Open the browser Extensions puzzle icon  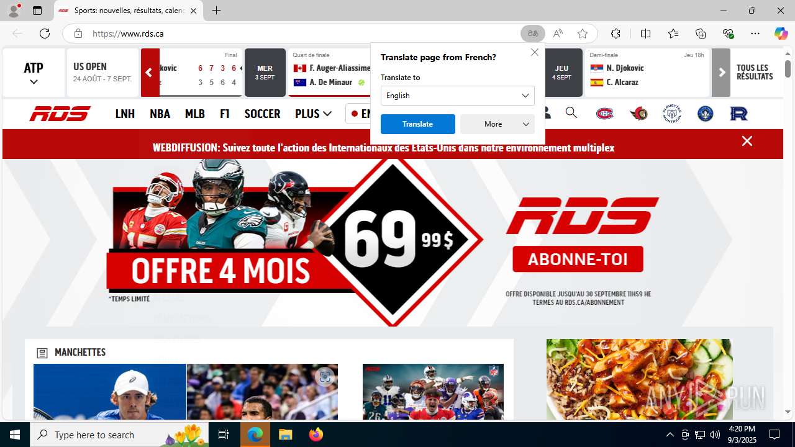click(616, 34)
